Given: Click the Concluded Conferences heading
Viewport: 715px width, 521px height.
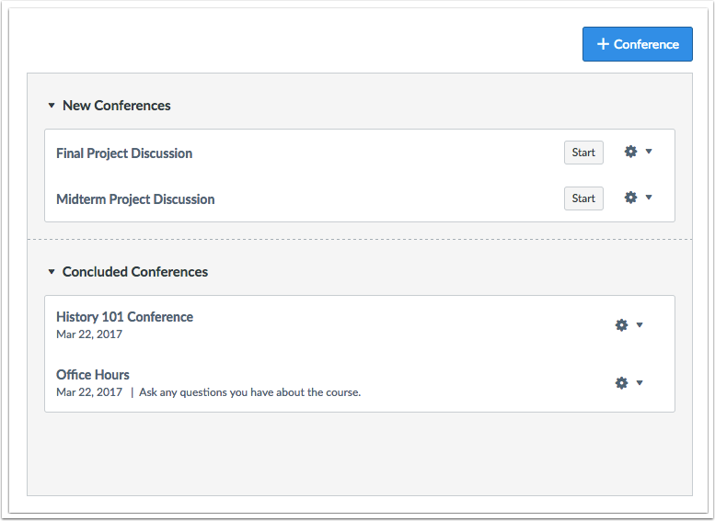Looking at the screenshot, I should tap(134, 272).
